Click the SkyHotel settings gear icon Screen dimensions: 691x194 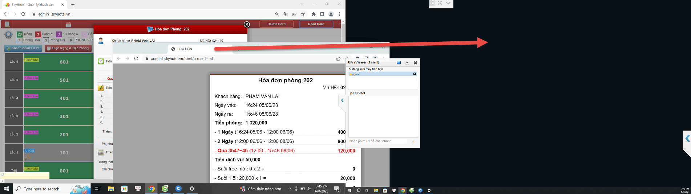pyautogui.click(x=8, y=35)
